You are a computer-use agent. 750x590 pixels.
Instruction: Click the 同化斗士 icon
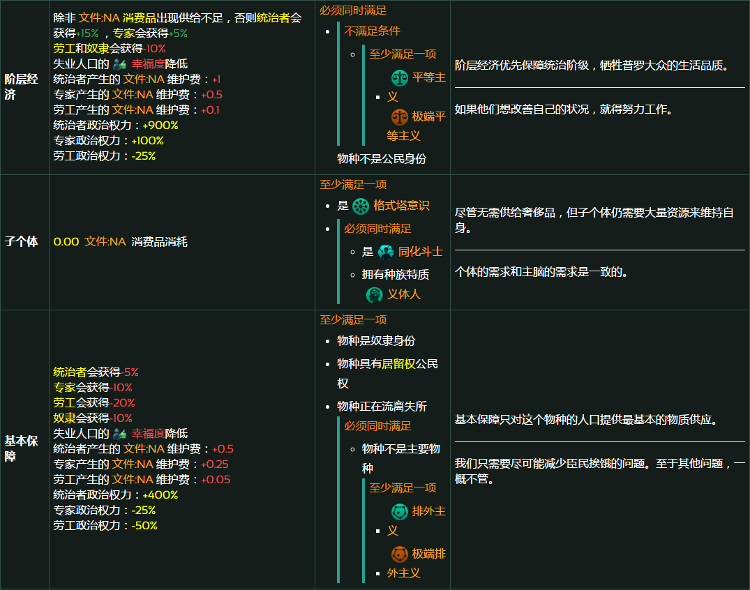click(386, 252)
